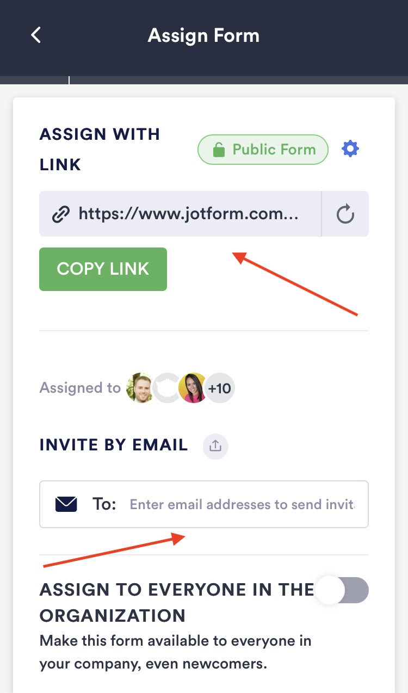Image resolution: width=408 pixels, height=693 pixels.
Task: Click the lock icon in Public Form badge
Action: pyautogui.click(x=219, y=150)
